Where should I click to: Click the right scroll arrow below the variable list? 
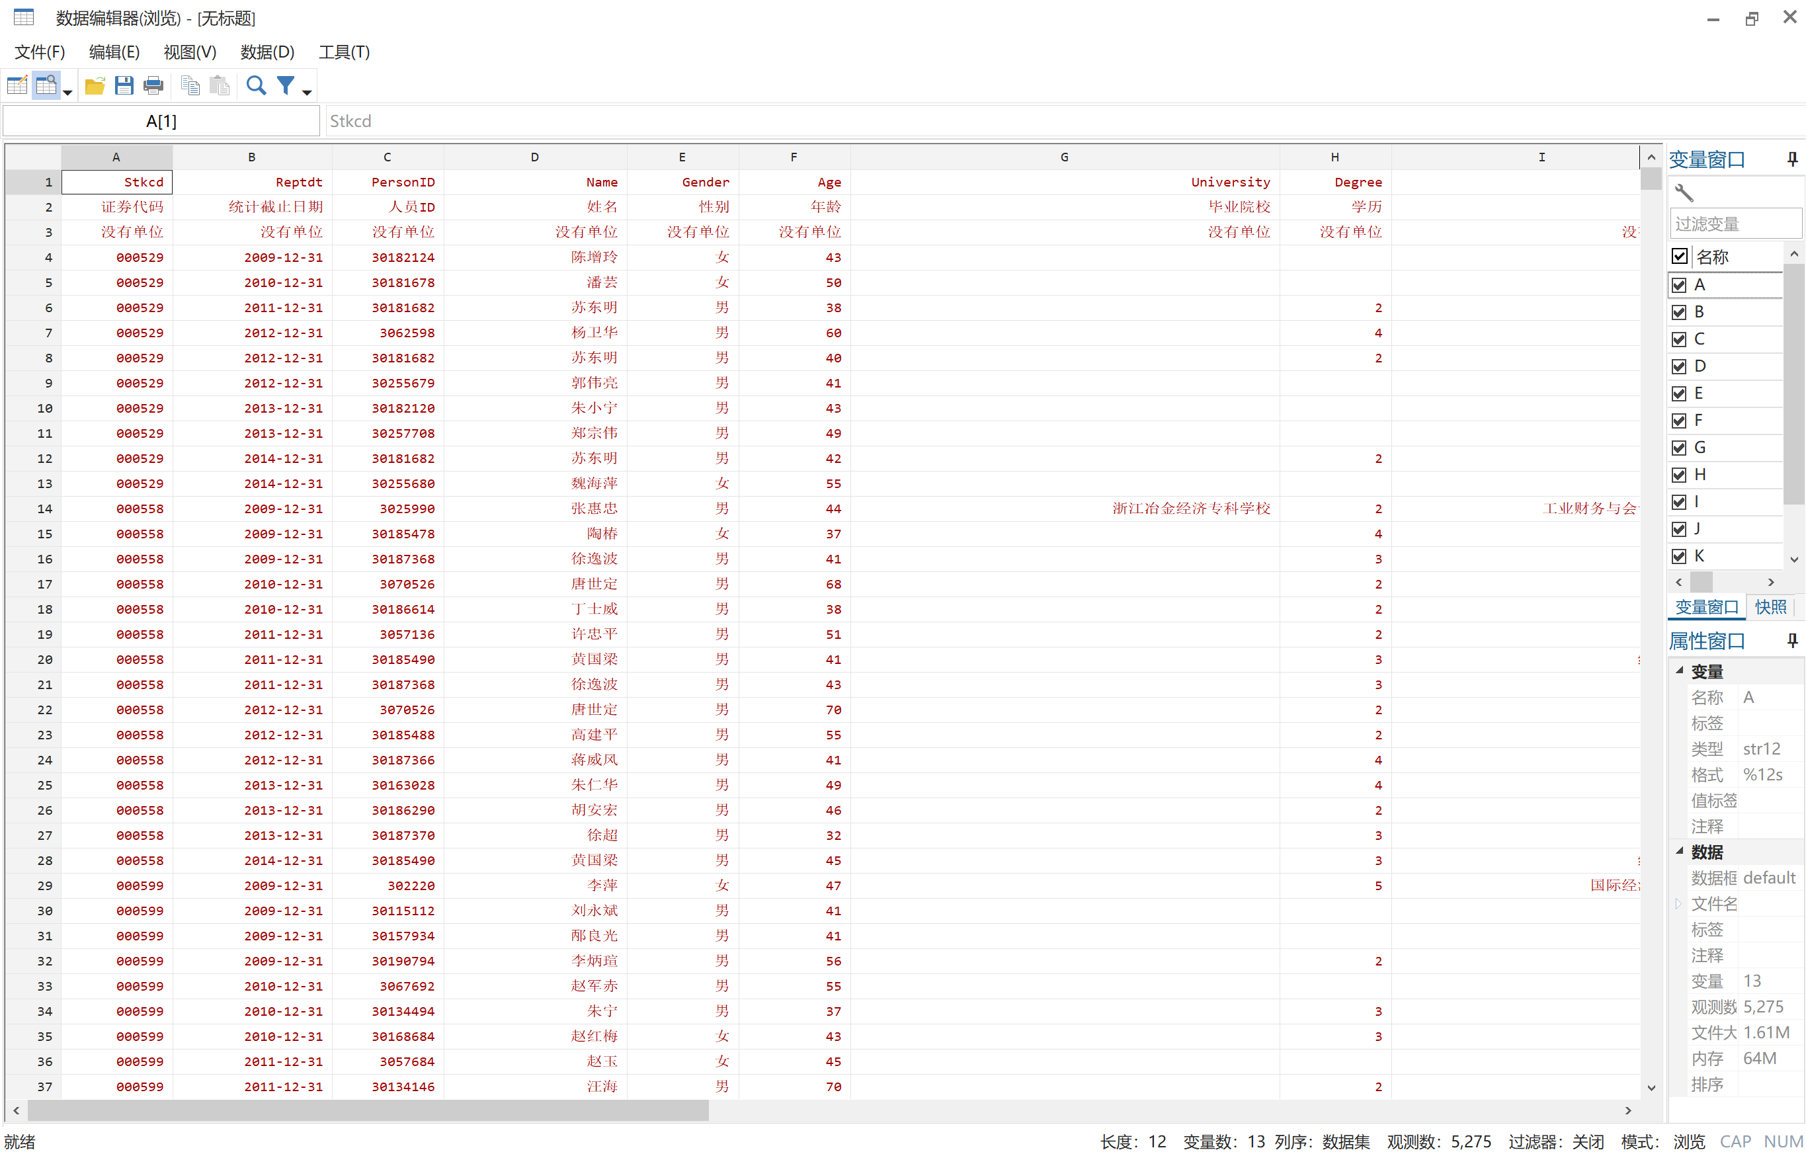(x=1771, y=582)
